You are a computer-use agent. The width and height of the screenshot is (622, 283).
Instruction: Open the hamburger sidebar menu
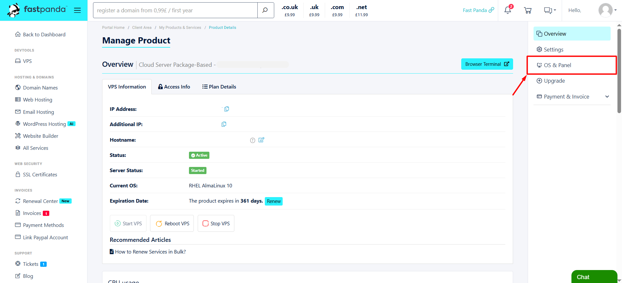point(77,10)
